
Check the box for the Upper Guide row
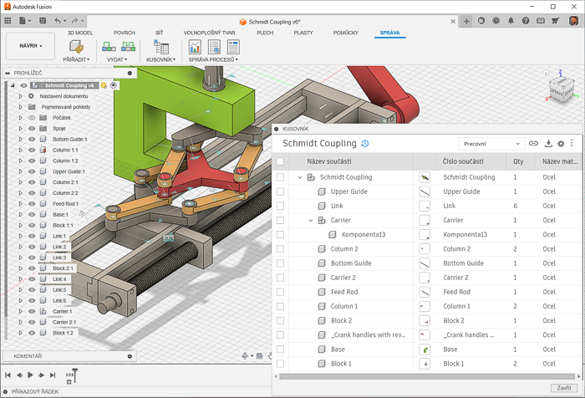(281, 191)
